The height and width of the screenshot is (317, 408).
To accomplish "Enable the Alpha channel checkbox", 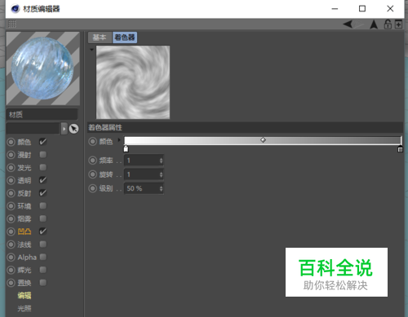I will tap(43, 257).
